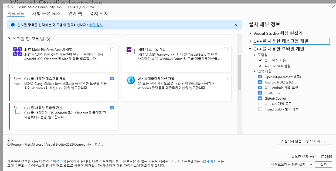Click 지원되지 않는 구성 요소 제거 button
This screenshot has width=336, height=171.
tap(304, 141)
